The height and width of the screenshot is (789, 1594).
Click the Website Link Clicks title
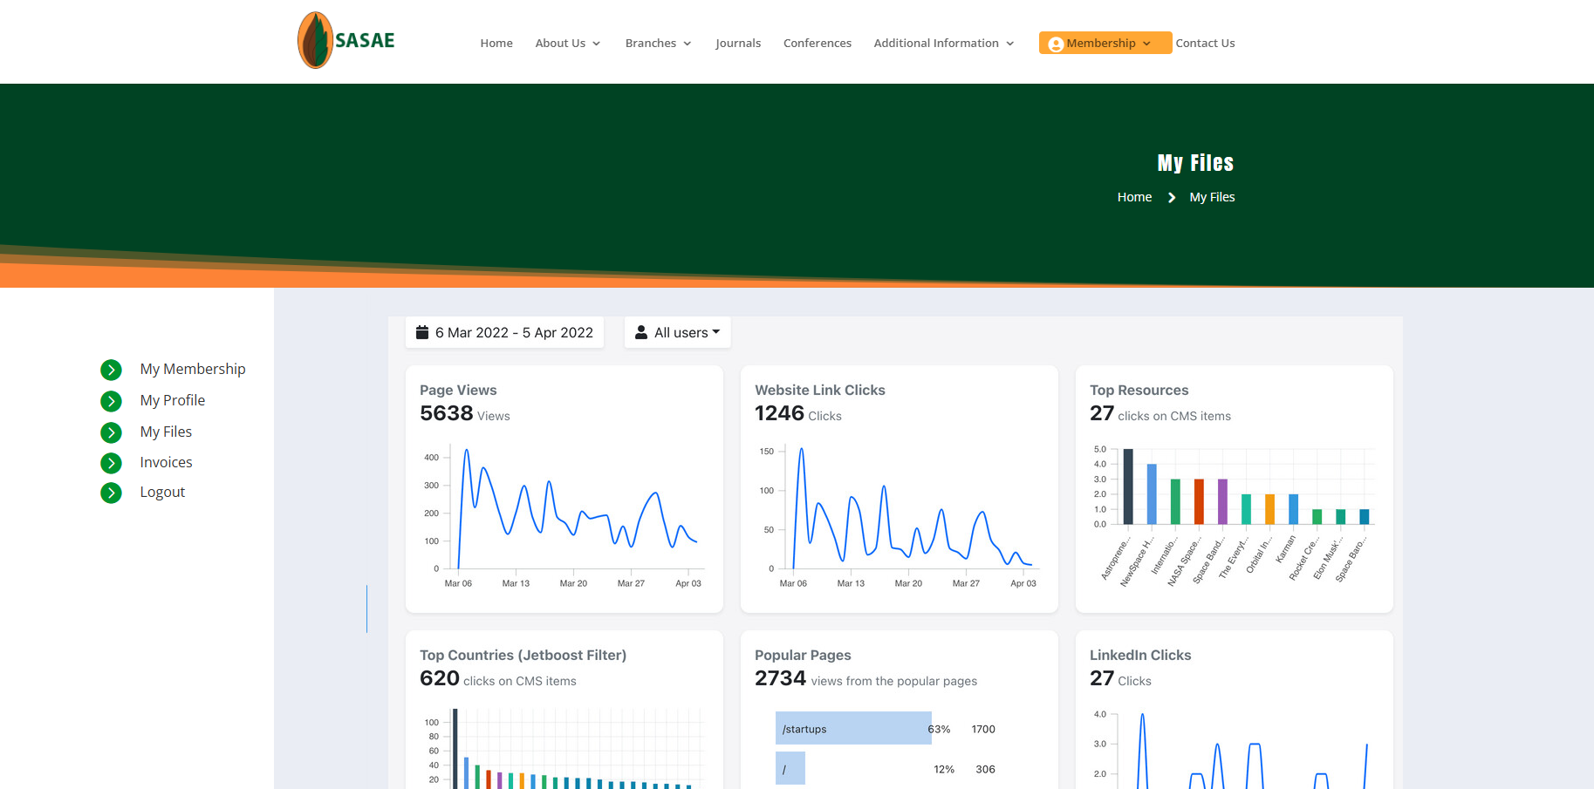[820, 390]
